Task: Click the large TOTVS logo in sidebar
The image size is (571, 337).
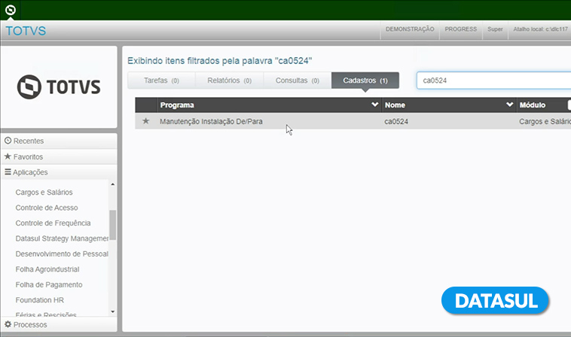Action: 59,87
